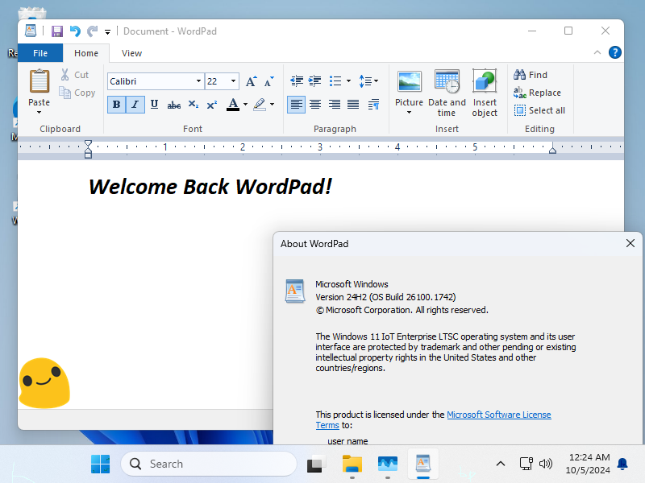Click the Paste clipboard icon
Viewport: 645px width, 483px height.
coord(39,81)
